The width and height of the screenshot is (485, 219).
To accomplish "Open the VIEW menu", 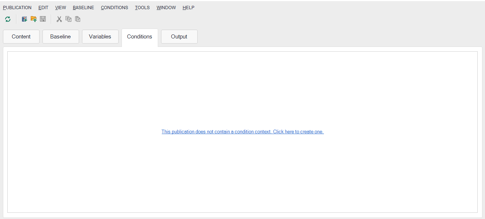I will 61,8.
